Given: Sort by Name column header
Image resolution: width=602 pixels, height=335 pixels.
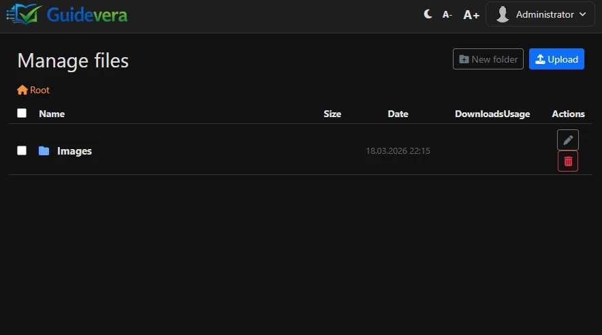Looking at the screenshot, I should click(x=52, y=114).
